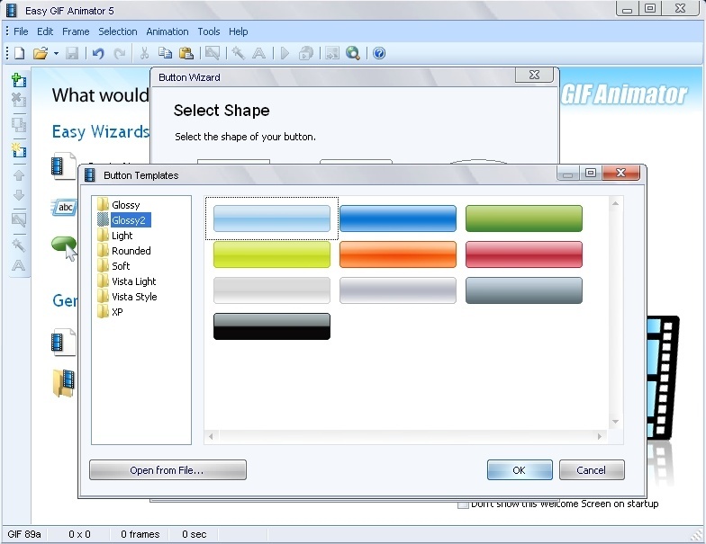Click the horizontal scrollbar left arrow
Image resolution: width=706 pixels, height=544 pixels.
click(211, 436)
